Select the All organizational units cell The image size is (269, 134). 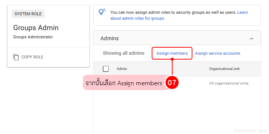tap(229, 83)
